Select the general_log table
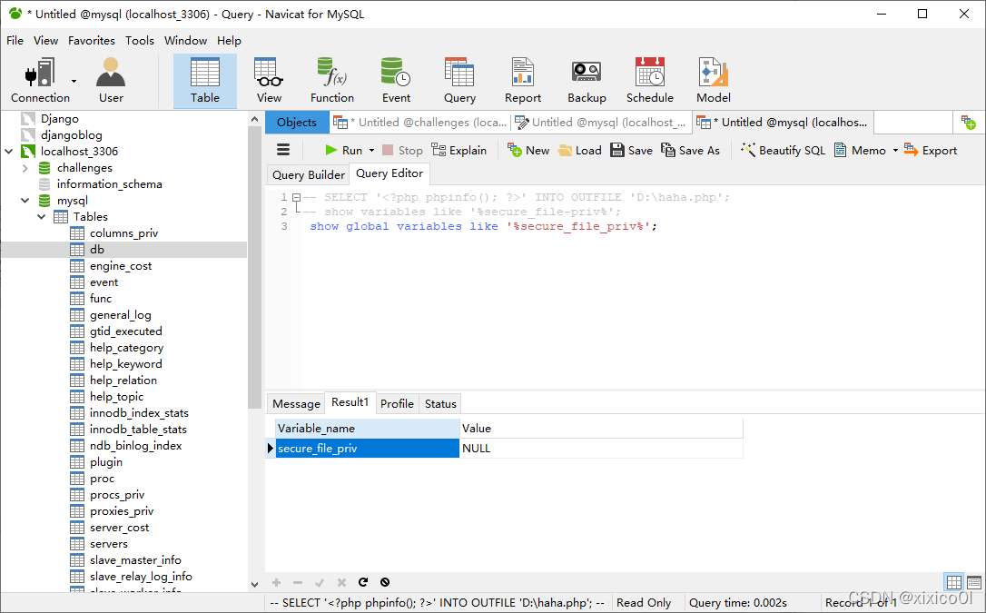 (x=120, y=315)
